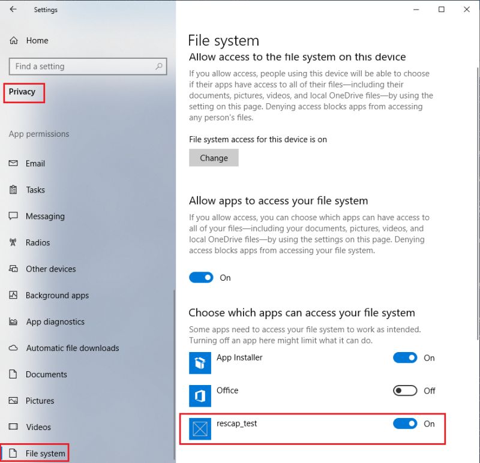Open the Tasks permission page

click(x=14, y=190)
